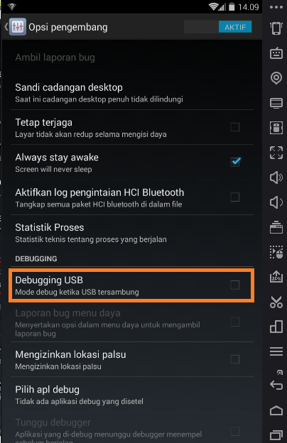Open the hamburger menu icon in the sidebar
Screen dimensions: 287x443
pyautogui.click(x=276, y=351)
